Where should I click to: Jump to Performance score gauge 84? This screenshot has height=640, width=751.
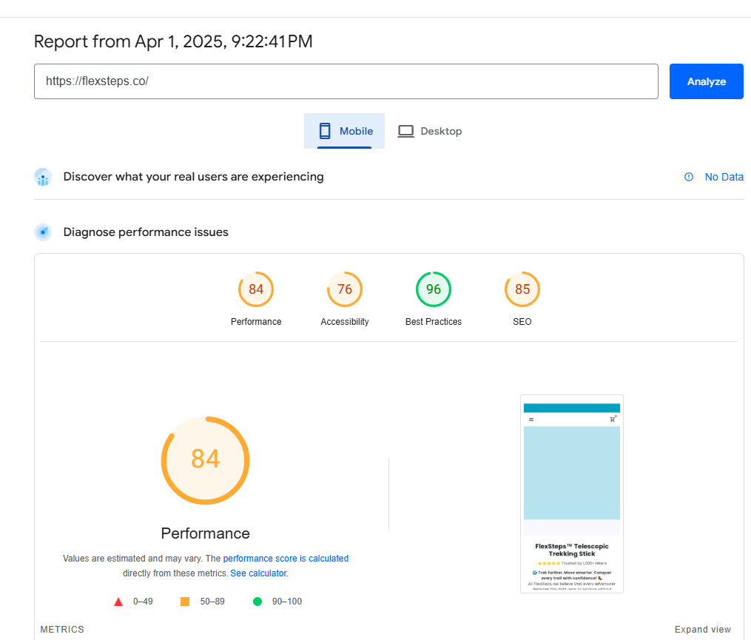256,289
